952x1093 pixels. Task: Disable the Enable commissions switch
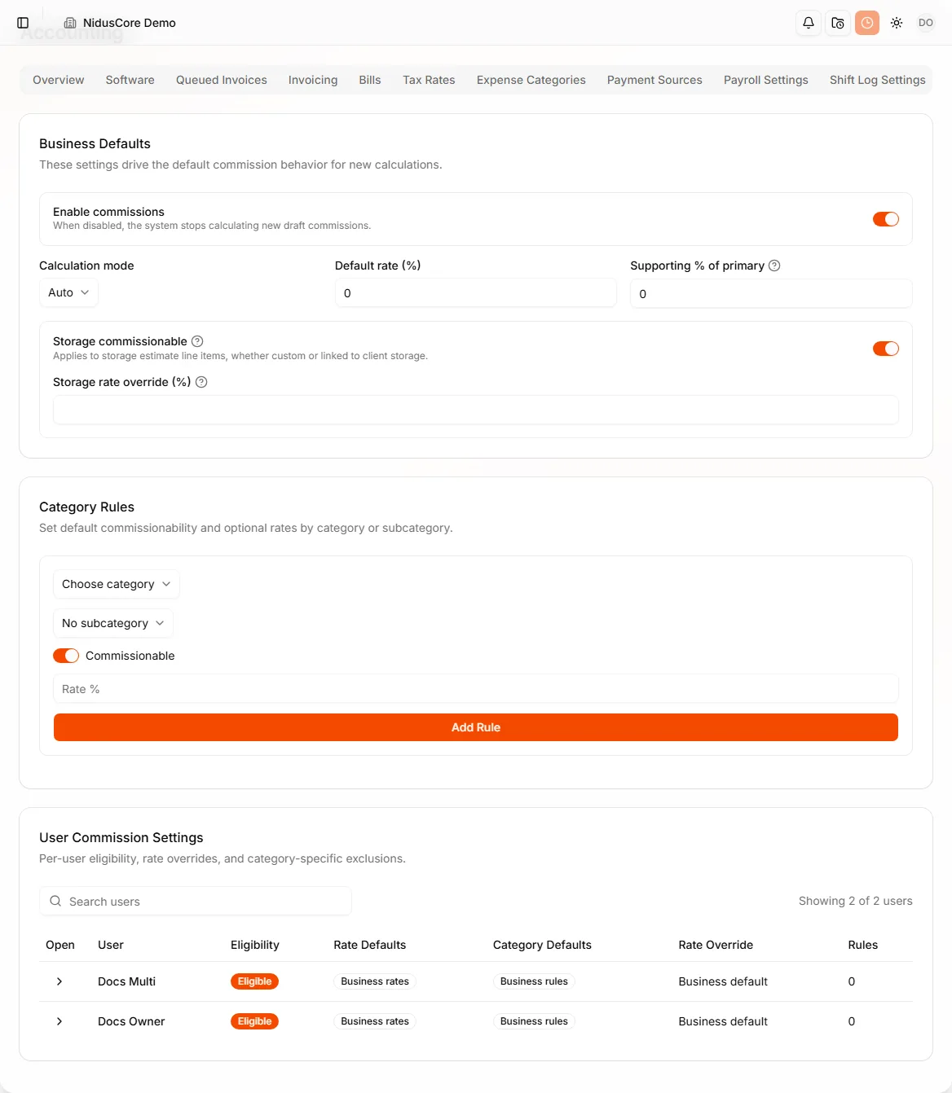point(886,219)
